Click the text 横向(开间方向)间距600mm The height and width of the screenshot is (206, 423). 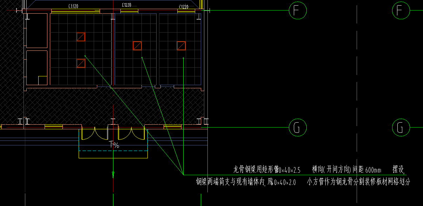click(346, 170)
